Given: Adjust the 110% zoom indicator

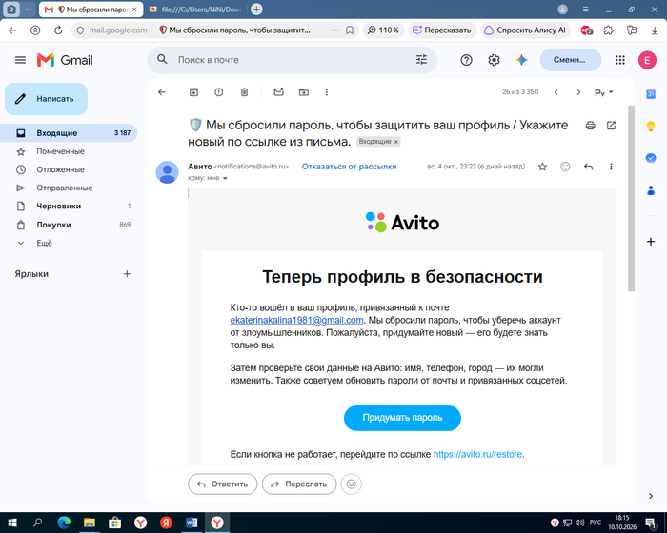Looking at the screenshot, I should coord(383,30).
